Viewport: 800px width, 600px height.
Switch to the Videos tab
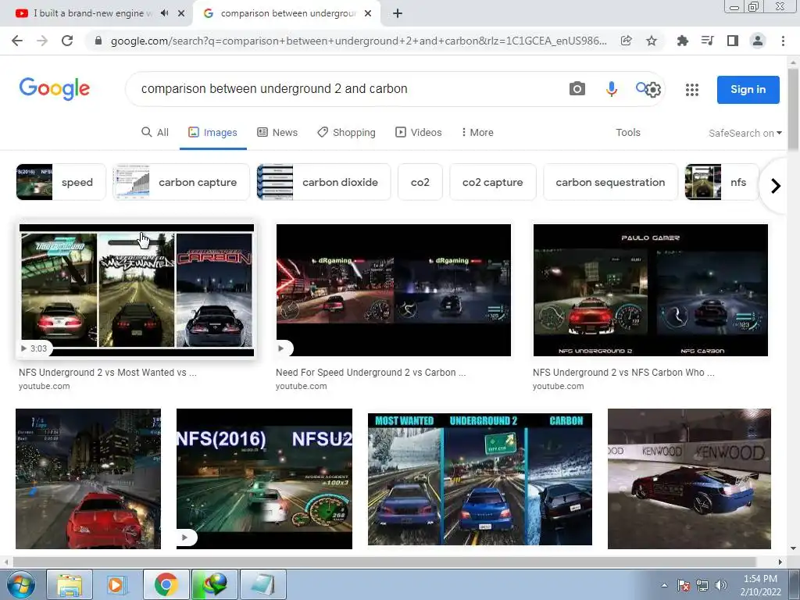pyautogui.click(x=419, y=132)
